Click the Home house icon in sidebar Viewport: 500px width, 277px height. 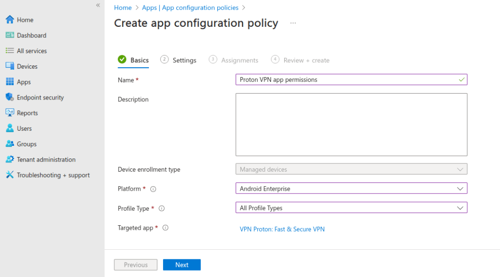(x=10, y=20)
